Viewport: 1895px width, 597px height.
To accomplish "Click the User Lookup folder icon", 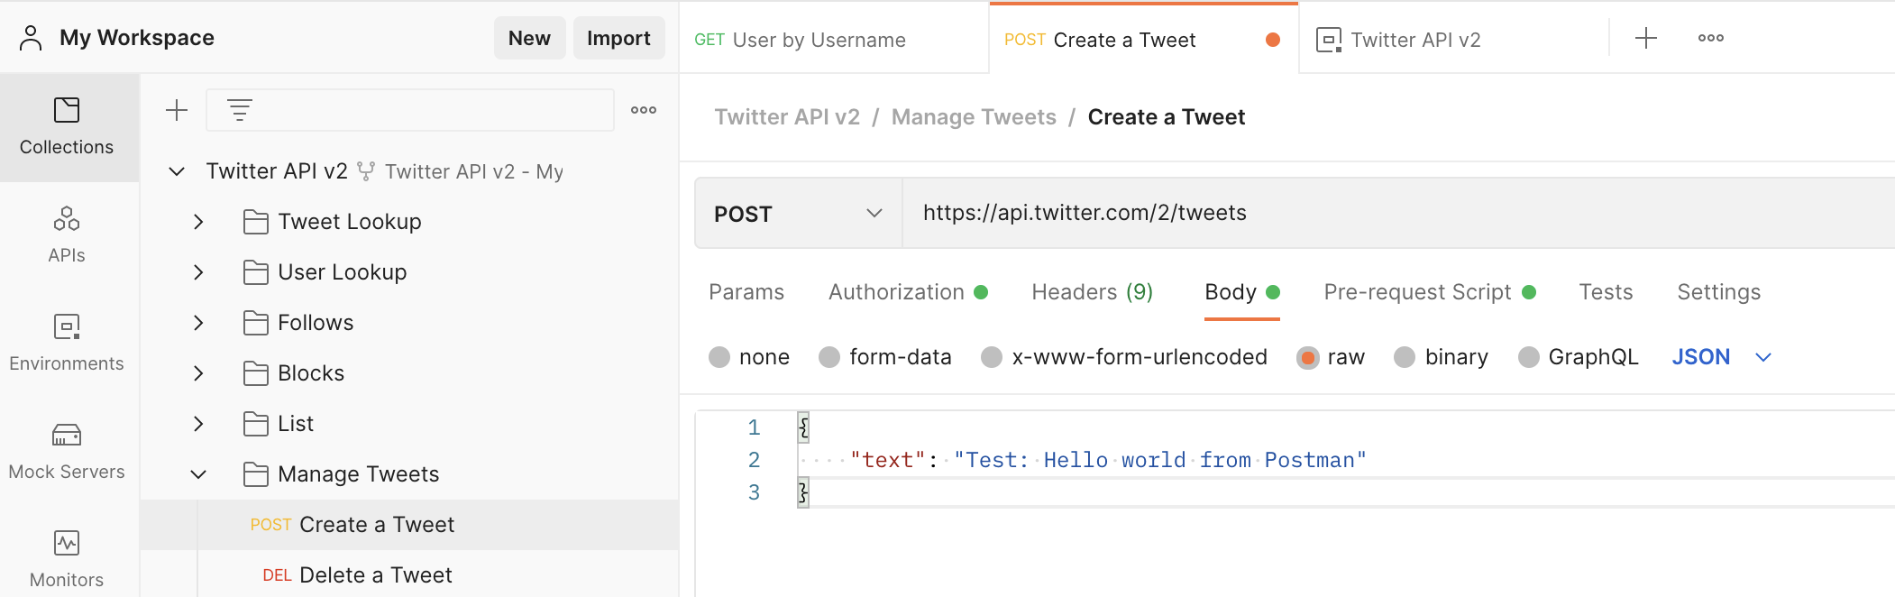I will (256, 272).
